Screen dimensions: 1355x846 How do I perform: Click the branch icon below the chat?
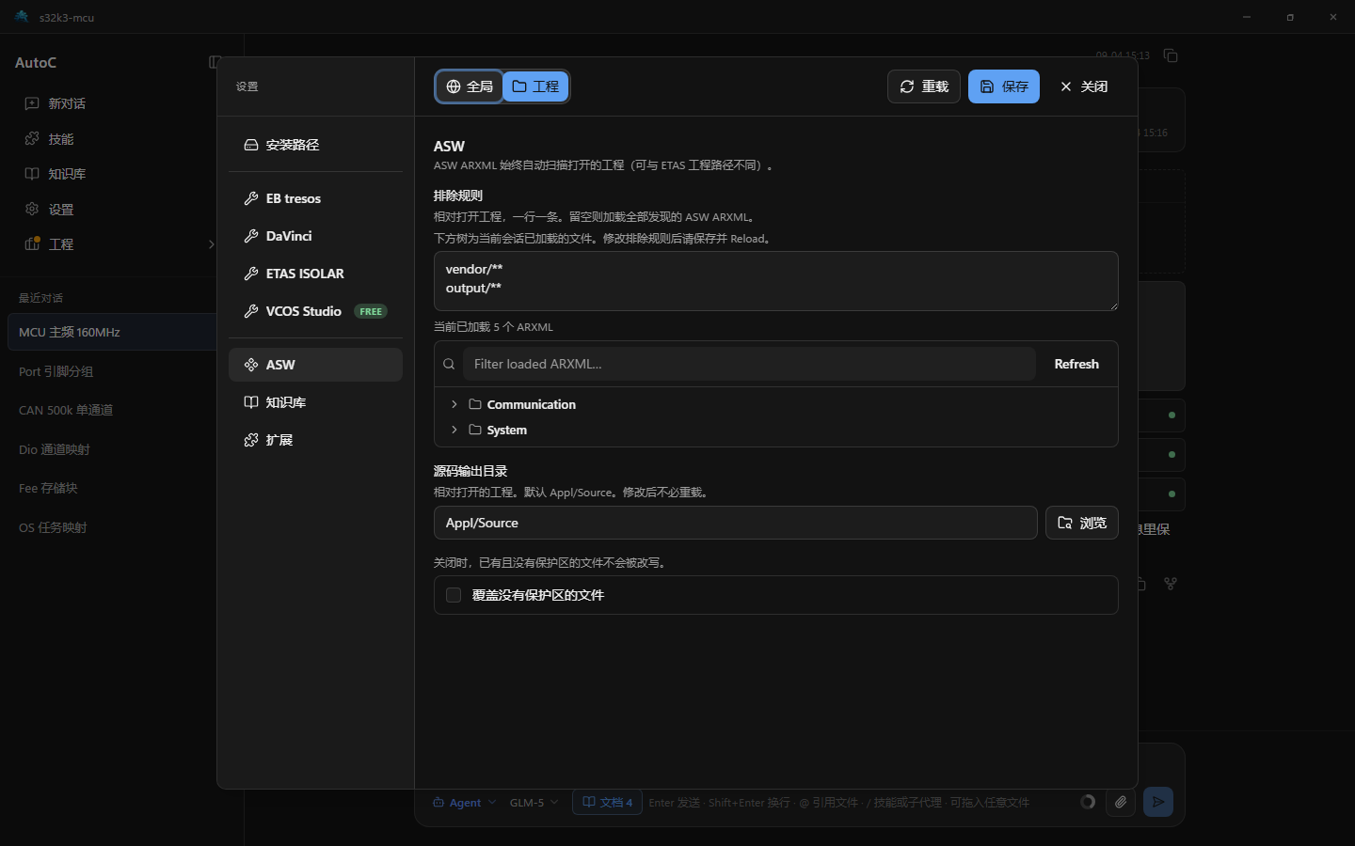click(x=1171, y=584)
